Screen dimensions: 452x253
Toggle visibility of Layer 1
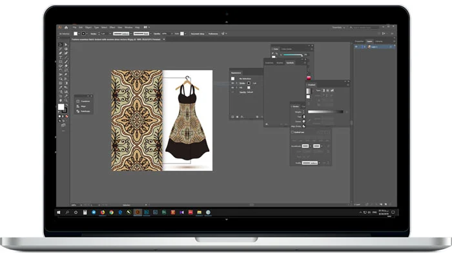coord(356,46)
